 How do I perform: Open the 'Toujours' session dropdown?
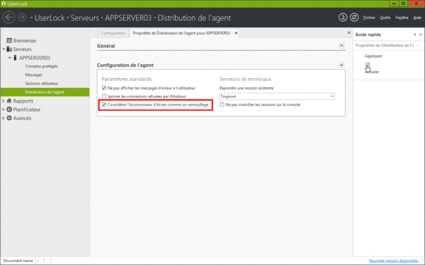tap(277, 96)
